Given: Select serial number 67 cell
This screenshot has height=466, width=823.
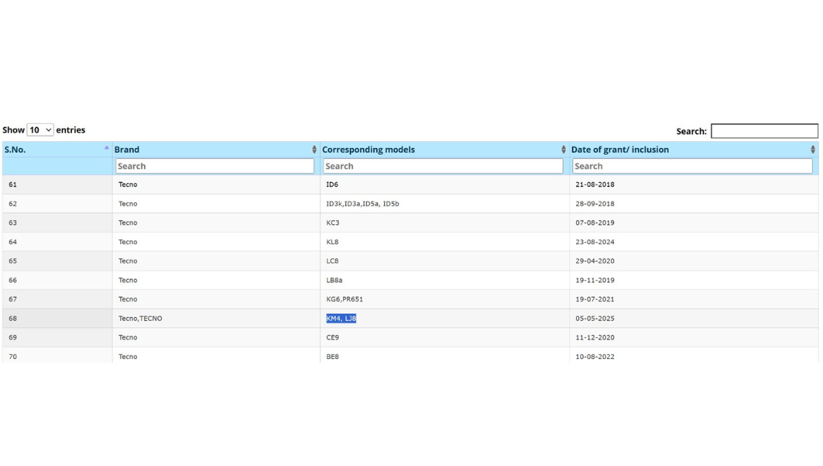Looking at the screenshot, I should click(57, 299).
